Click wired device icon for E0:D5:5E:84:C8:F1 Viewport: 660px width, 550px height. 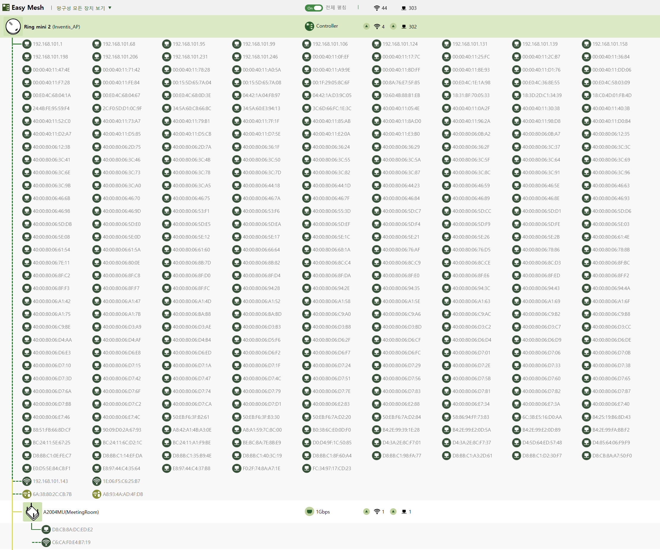(27, 468)
